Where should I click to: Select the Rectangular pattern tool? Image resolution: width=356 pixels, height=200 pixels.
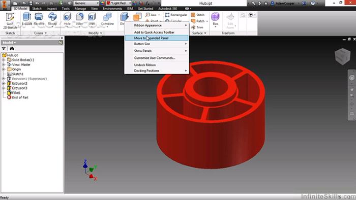click(176, 15)
